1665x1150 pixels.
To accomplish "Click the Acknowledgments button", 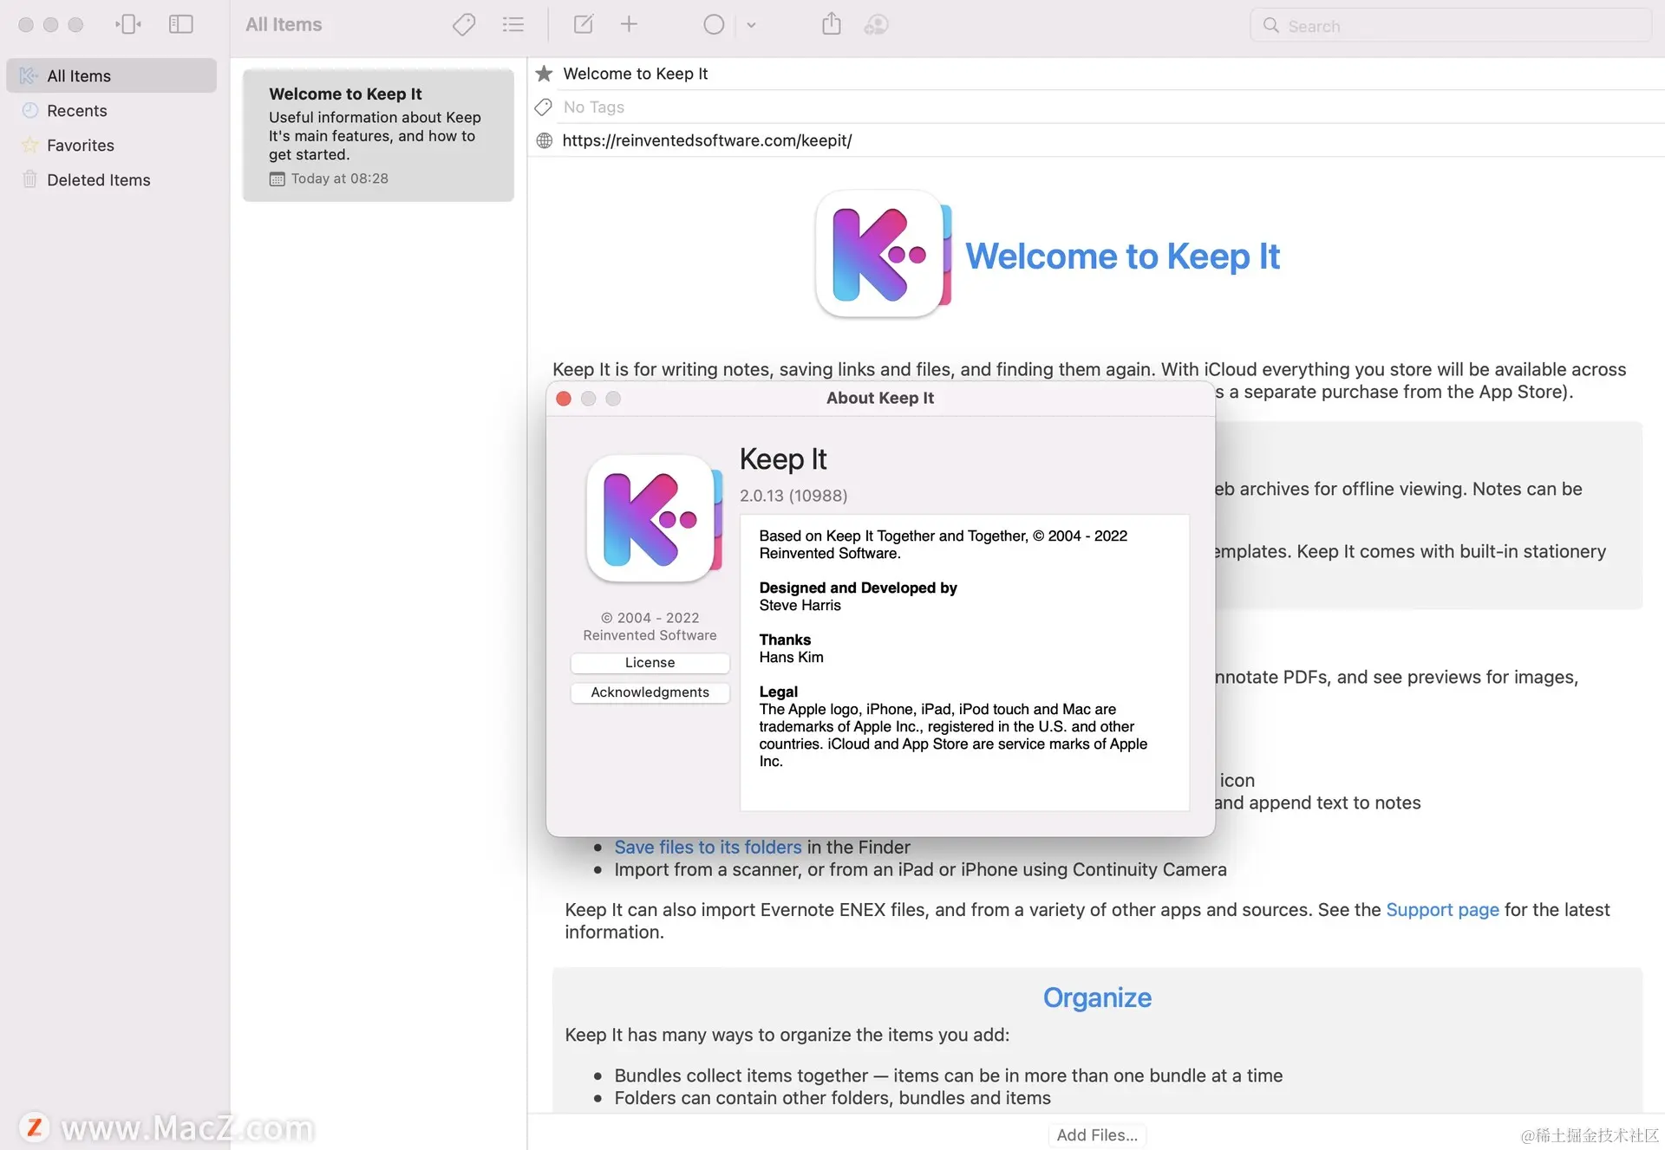I will [650, 692].
